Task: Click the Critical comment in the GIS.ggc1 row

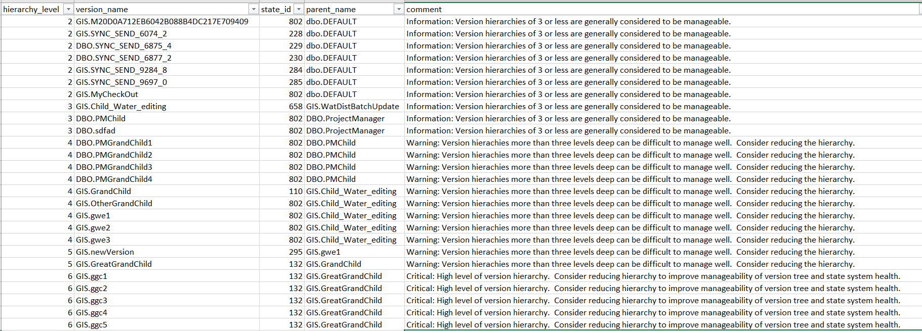Action: click(663, 276)
